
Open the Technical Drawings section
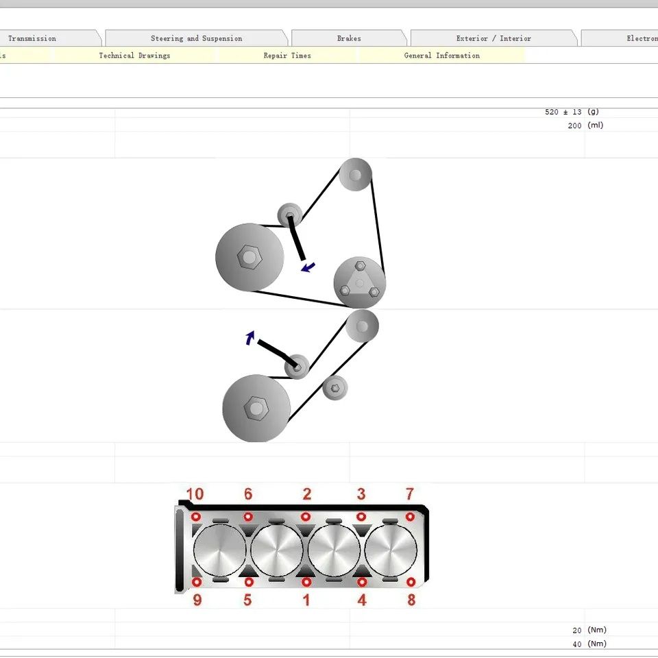[x=135, y=56]
